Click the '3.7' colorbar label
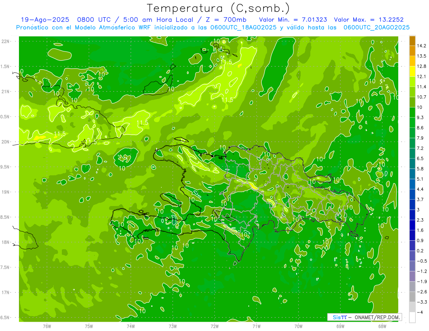This screenshot has height=331, width=429. 420,199
